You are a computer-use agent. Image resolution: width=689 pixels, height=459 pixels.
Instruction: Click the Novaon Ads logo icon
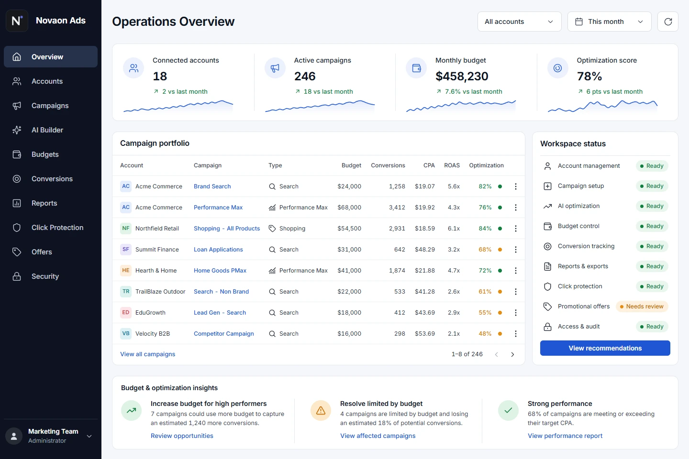click(x=17, y=21)
